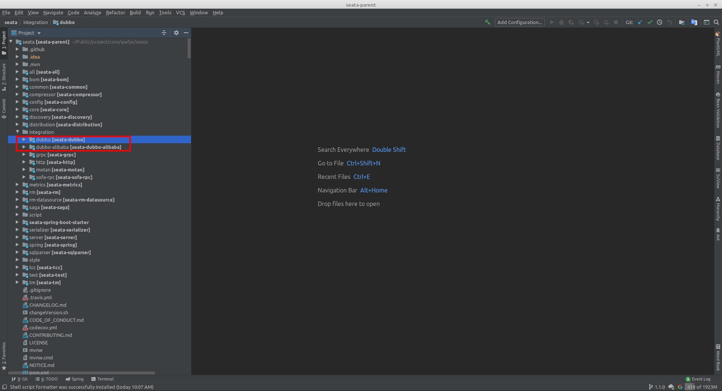Open the 6: TODO tab at bottom
The image size is (722, 391).
pos(47,379)
